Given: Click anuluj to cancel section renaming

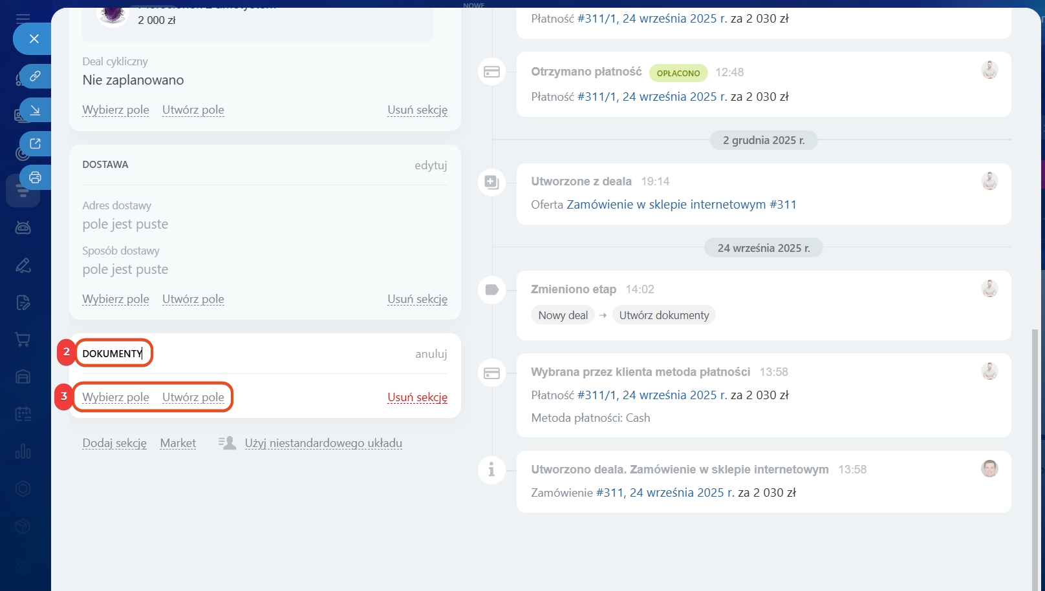Looking at the screenshot, I should click(431, 354).
